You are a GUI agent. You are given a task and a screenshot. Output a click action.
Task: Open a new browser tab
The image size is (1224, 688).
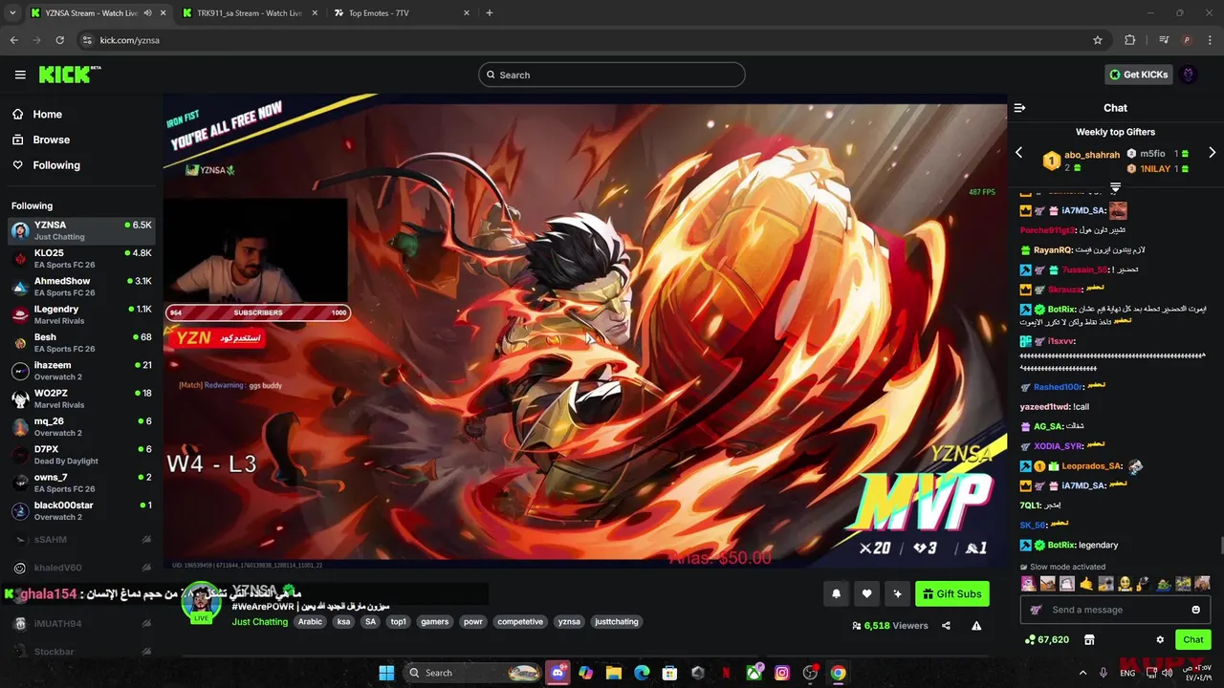point(490,13)
